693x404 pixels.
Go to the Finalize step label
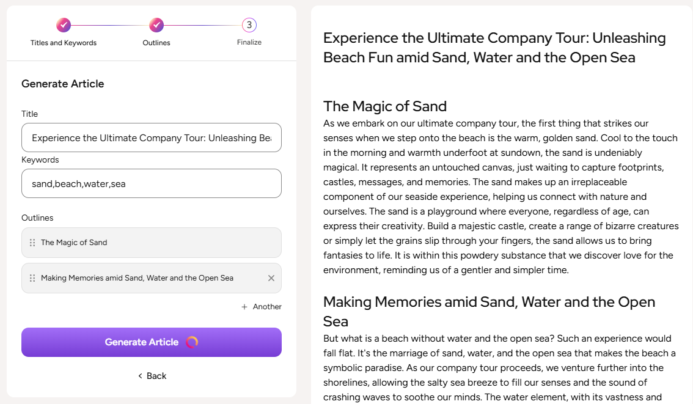[249, 42]
